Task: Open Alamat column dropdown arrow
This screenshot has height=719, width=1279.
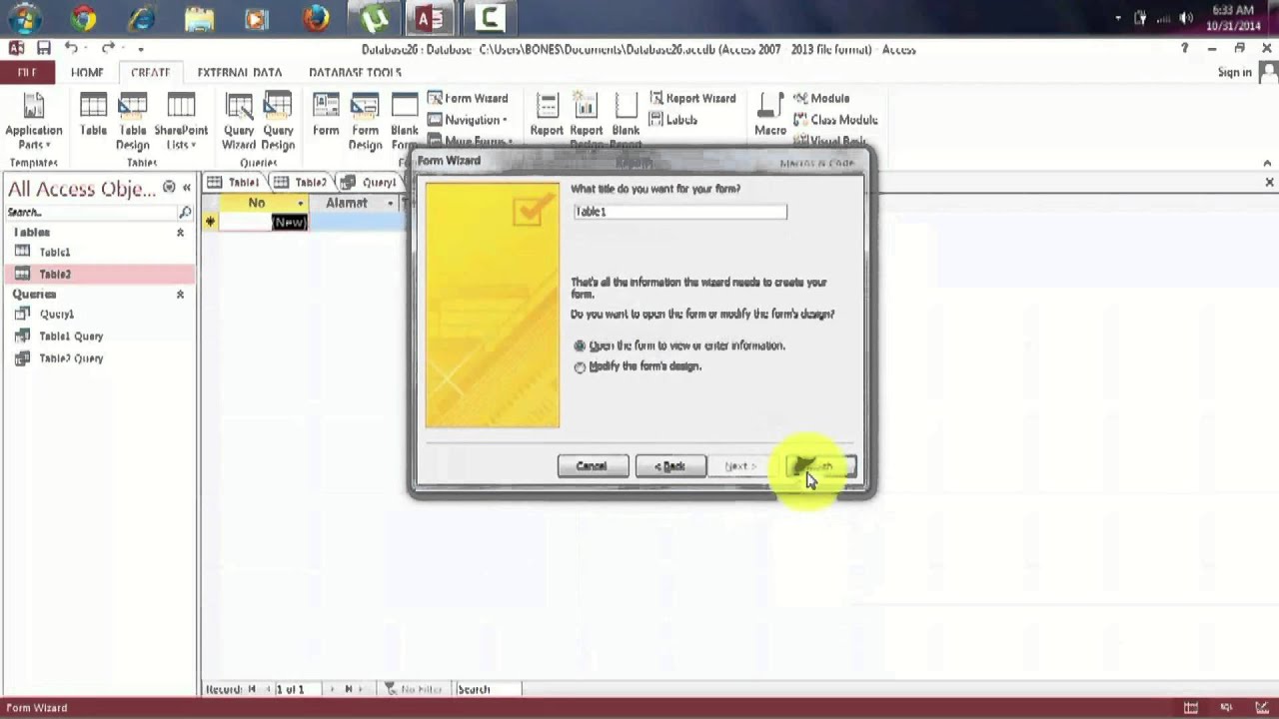Action: click(x=390, y=204)
